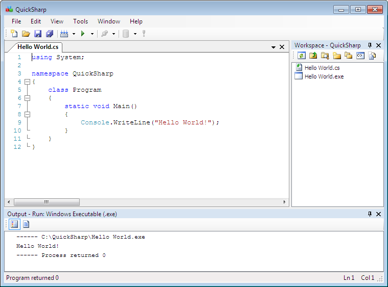
Task: Click the editor horizontal scrollbar thumb
Action: (47, 202)
